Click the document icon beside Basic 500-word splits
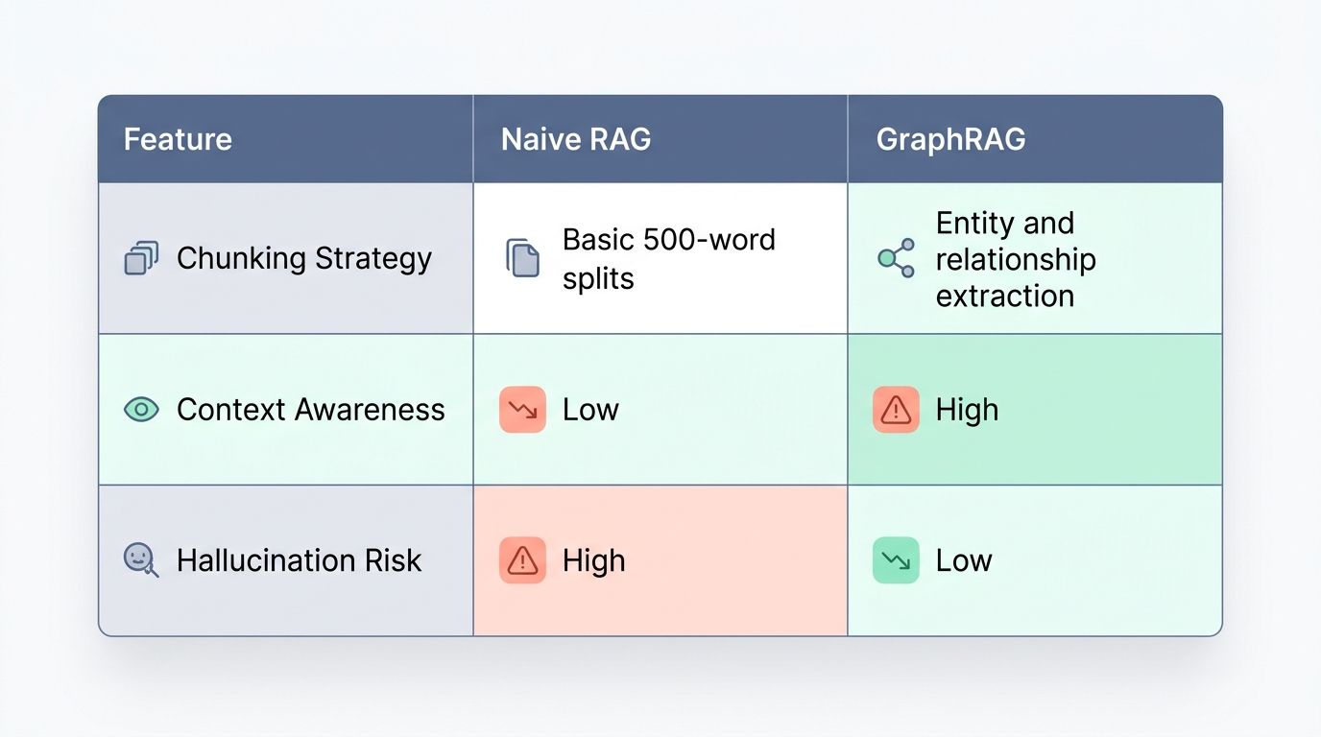The height and width of the screenshot is (737, 1321). point(522,258)
